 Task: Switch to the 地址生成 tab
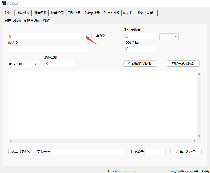coord(24,13)
